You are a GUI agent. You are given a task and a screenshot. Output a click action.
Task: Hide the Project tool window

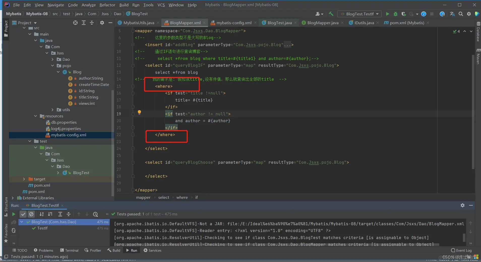(110, 23)
